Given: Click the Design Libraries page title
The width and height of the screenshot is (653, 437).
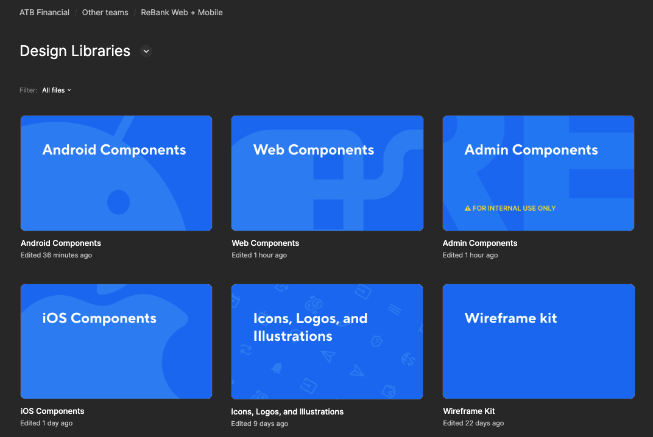Looking at the screenshot, I should coord(75,51).
